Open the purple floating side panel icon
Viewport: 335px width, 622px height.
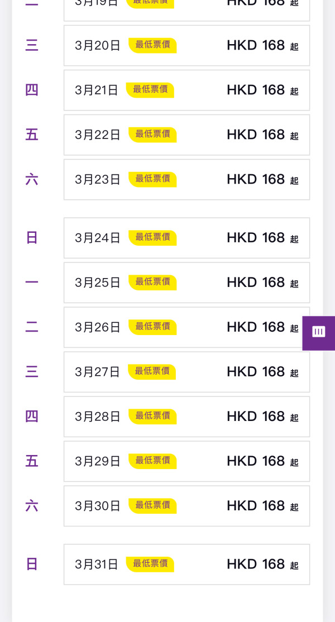pyautogui.click(x=319, y=333)
